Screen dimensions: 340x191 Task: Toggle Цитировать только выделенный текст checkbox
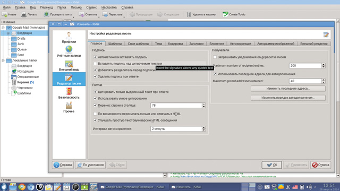(x=95, y=92)
